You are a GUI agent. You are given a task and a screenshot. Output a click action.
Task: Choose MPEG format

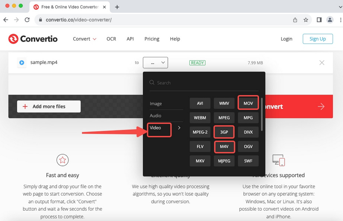pyautogui.click(x=224, y=118)
